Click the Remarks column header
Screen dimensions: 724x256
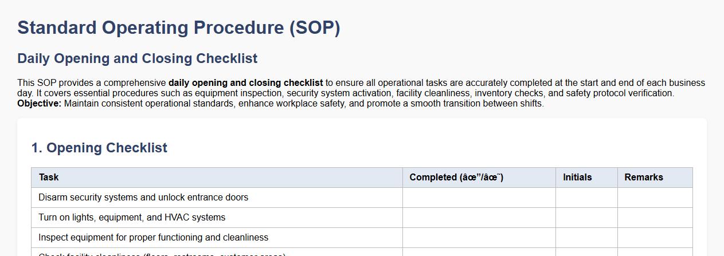(x=643, y=178)
